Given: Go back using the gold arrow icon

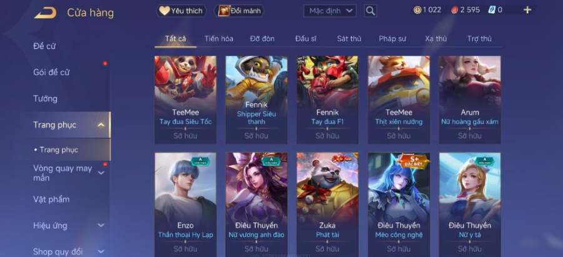Looking at the screenshot, I should [45, 13].
